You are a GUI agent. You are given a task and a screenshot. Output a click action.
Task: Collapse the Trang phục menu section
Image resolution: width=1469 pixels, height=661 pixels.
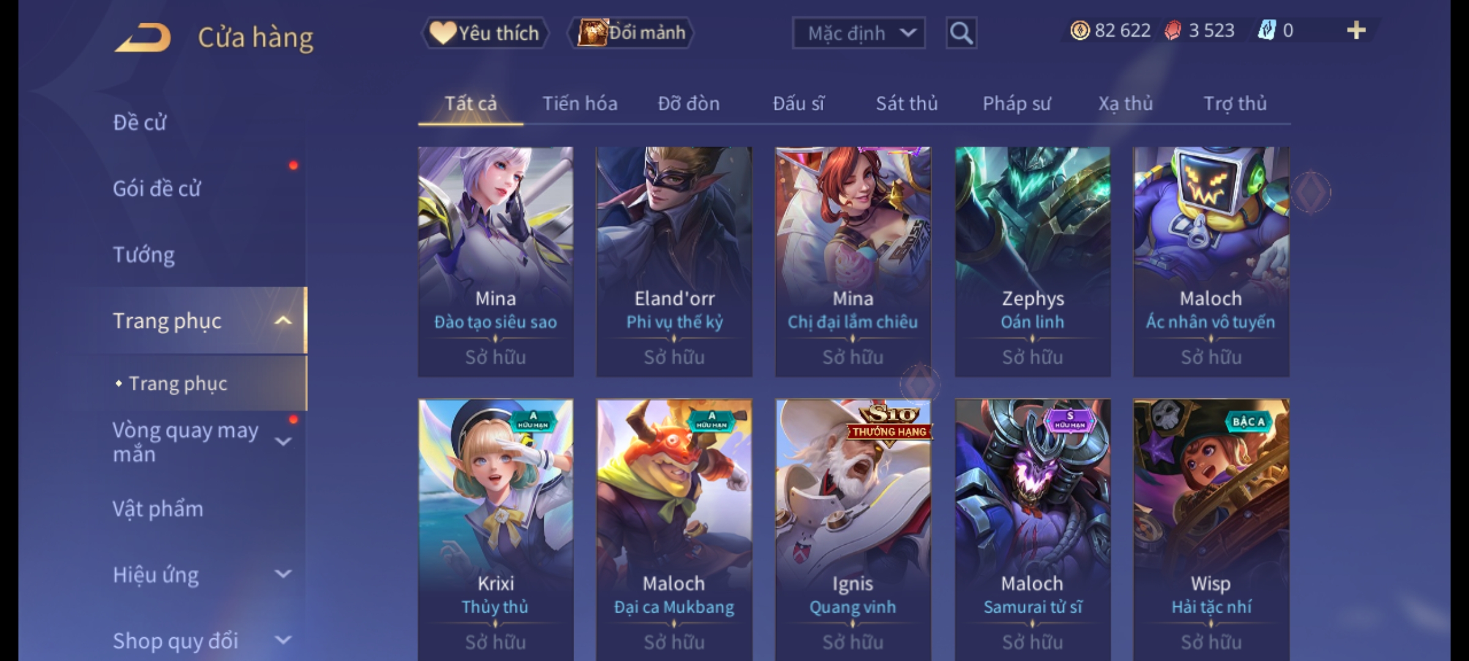pos(283,321)
